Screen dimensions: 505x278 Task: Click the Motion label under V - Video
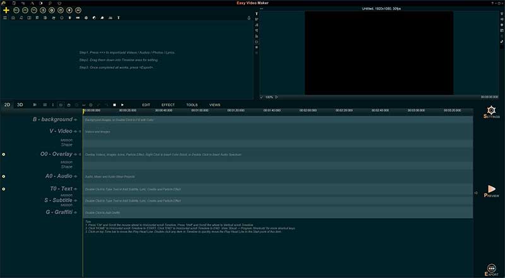pyautogui.click(x=67, y=140)
